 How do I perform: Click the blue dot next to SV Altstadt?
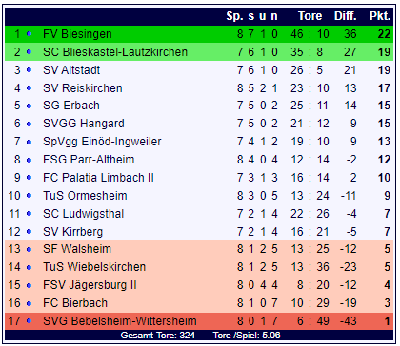pyautogui.click(x=29, y=70)
